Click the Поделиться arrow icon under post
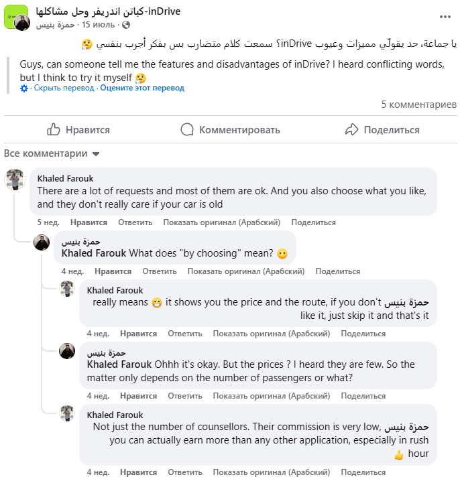 point(351,129)
